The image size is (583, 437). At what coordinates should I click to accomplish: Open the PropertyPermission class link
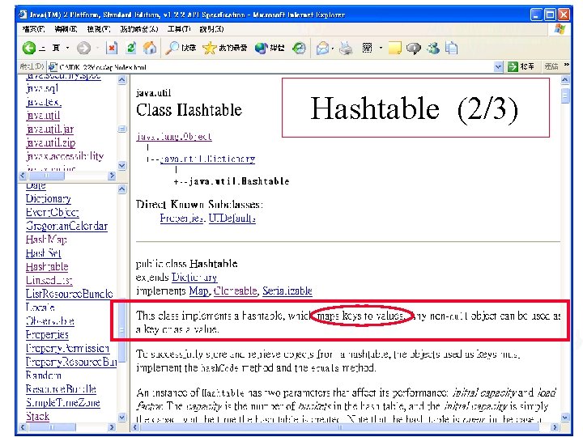(68, 348)
